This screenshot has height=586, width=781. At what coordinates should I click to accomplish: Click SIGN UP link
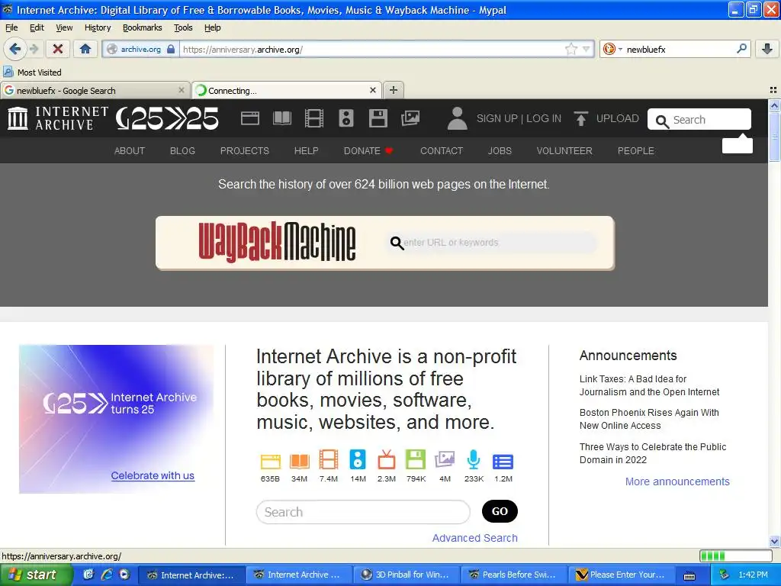click(497, 118)
